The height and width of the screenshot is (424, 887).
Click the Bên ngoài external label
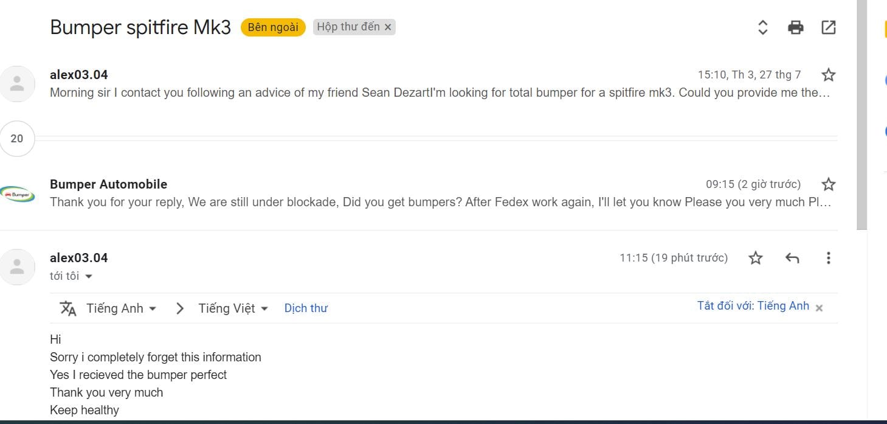[273, 27]
